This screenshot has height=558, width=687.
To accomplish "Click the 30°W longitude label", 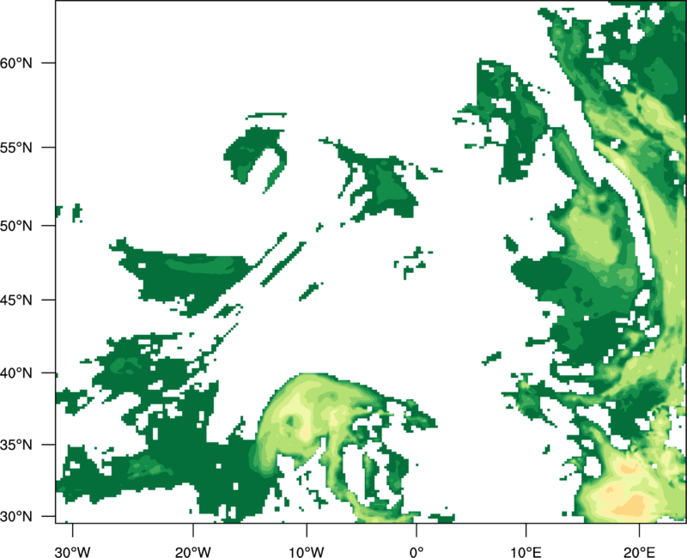I will tap(72, 552).
